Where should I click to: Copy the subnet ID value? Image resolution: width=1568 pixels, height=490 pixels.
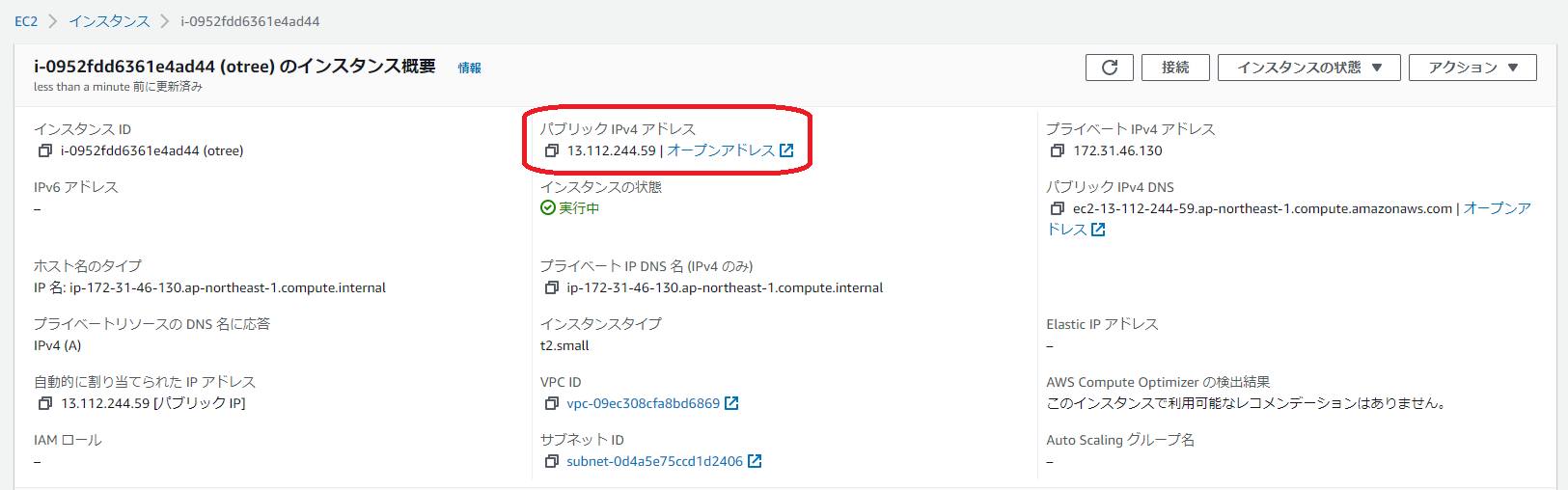point(552,461)
